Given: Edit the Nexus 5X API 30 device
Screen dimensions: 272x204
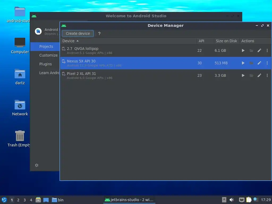Looking at the screenshot, I should tap(259, 63).
